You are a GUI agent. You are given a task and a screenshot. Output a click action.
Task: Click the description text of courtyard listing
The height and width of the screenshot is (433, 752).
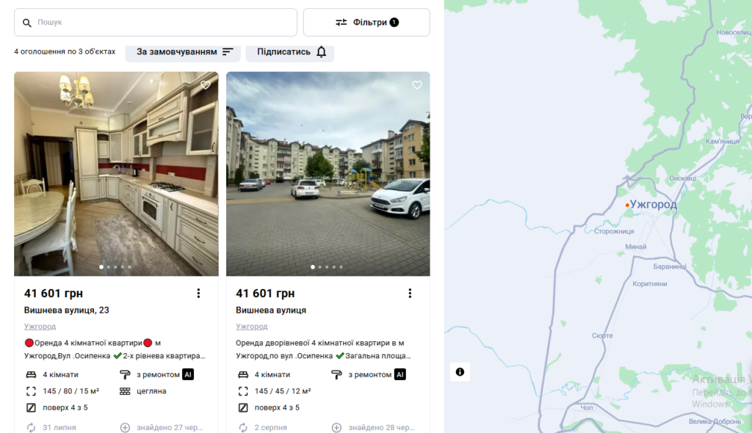(324, 349)
